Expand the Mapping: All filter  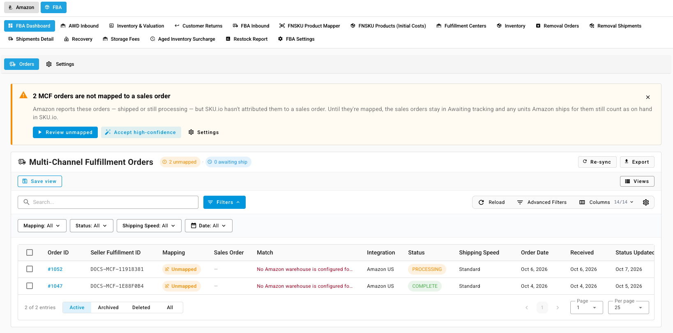point(42,226)
